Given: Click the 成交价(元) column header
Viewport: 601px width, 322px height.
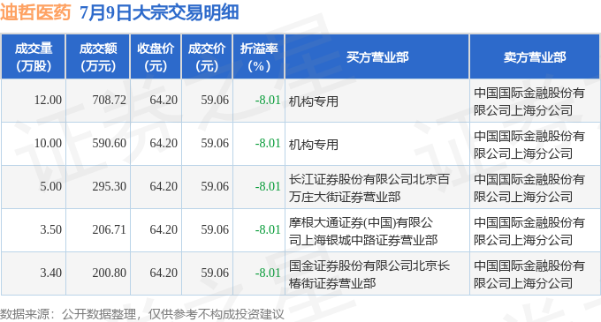Looking at the screenshot, I should (x=207, y=57).
